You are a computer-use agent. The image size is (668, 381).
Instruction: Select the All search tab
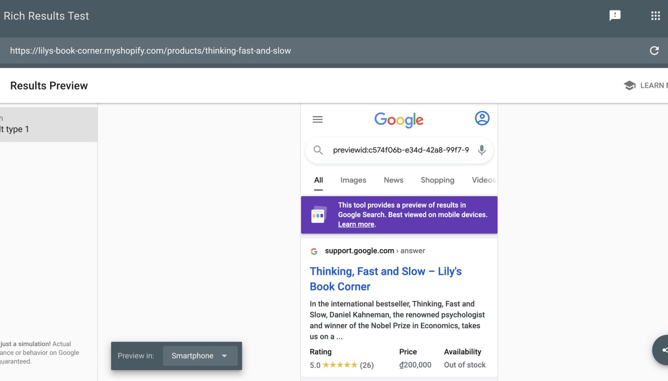point(318,180)
